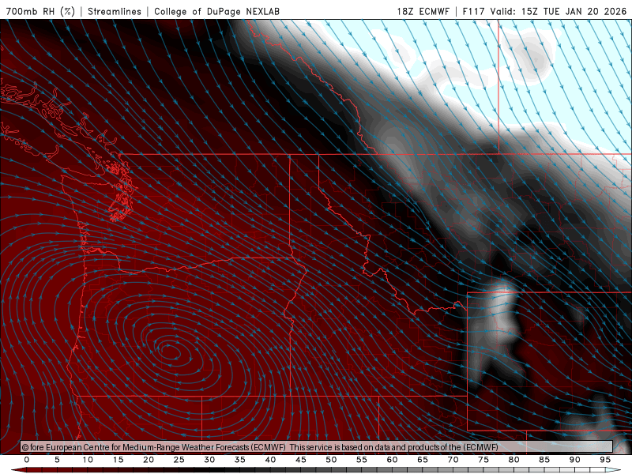Click the "70" value on the color scale
Image resolution: width=632 pixels, height=474 pixels.
(x=453, y=460)
